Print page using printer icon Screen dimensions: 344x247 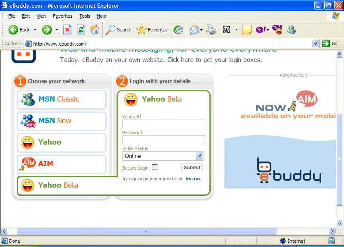pyautogui.click(x=211, y=30)
